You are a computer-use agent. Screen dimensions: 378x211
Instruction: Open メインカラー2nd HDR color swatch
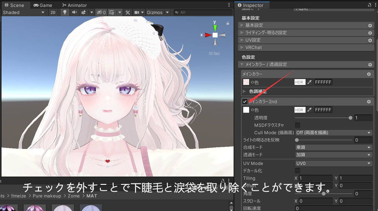(300, 110)
